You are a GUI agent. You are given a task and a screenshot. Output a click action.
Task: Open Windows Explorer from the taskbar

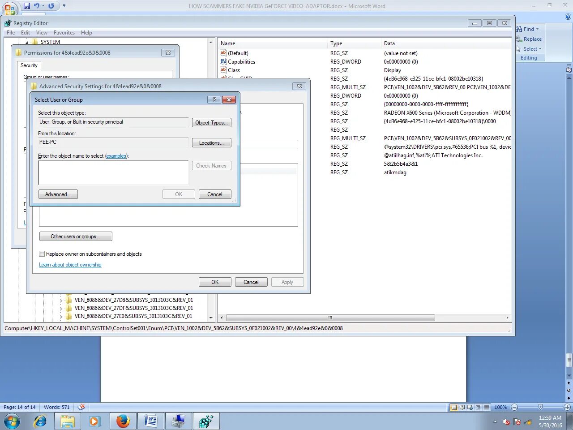click(x=68, y=421)
